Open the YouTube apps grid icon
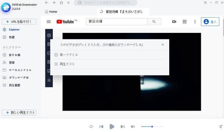This screenshot has height=132, width=224. pyautogui.click(x=185, y=21)
